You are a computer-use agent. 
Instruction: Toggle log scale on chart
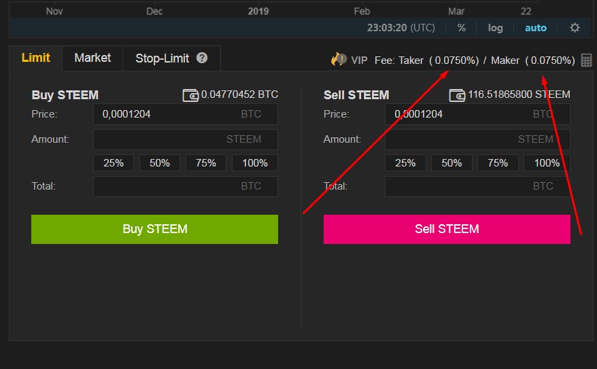pos(495,28)
